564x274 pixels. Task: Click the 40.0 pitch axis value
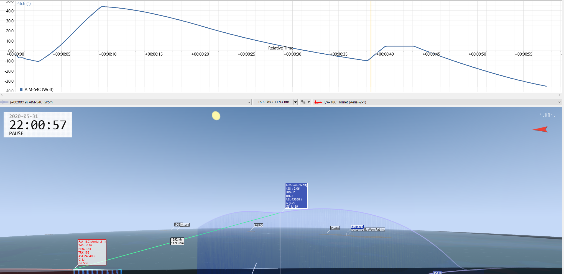tap(10, 11)
